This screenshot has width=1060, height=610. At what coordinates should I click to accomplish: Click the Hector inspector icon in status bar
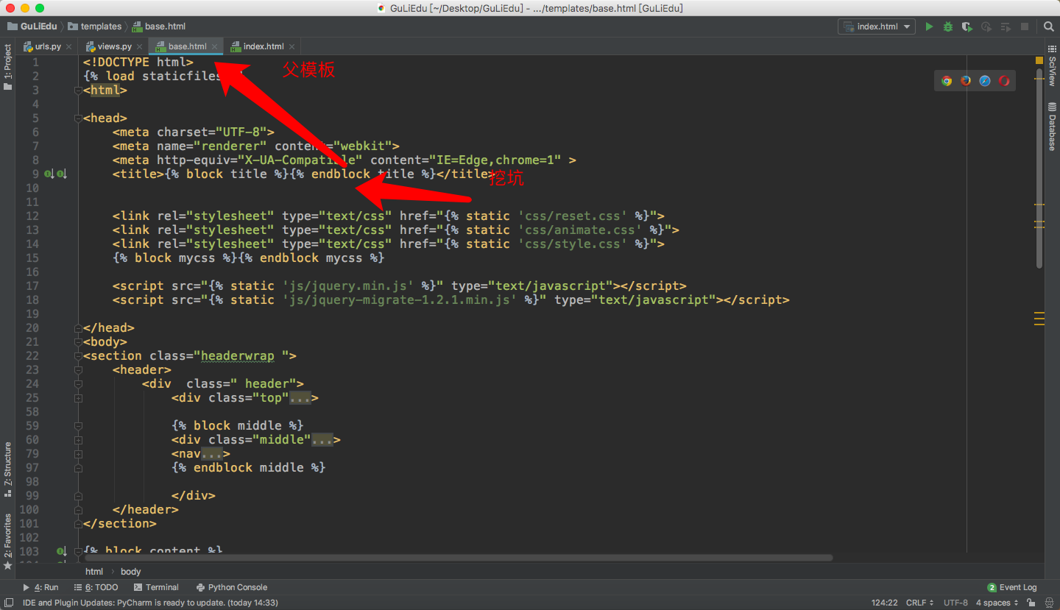(1048, 603)
